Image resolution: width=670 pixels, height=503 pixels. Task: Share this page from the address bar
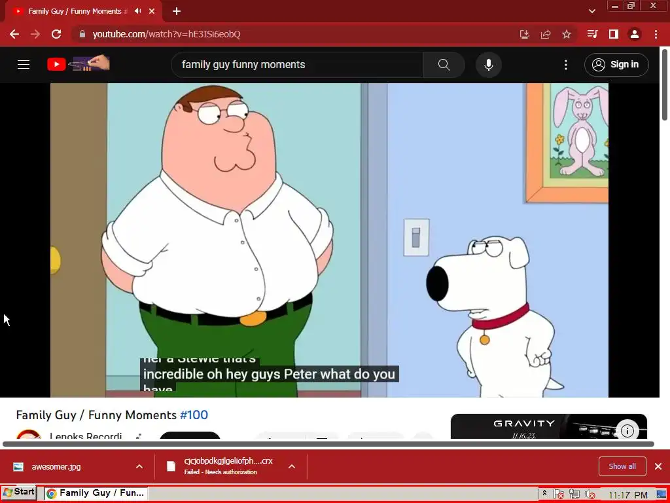[x=546, y=34]
